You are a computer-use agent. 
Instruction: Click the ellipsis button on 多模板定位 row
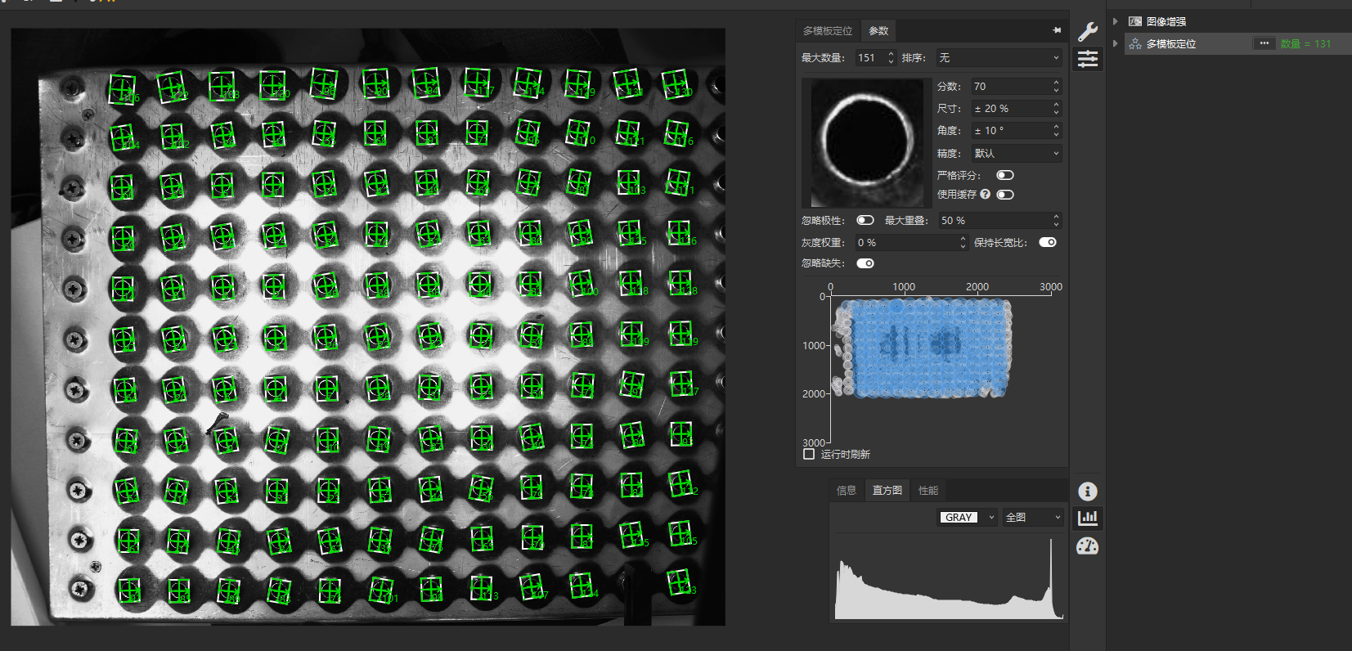(1264, 43)
